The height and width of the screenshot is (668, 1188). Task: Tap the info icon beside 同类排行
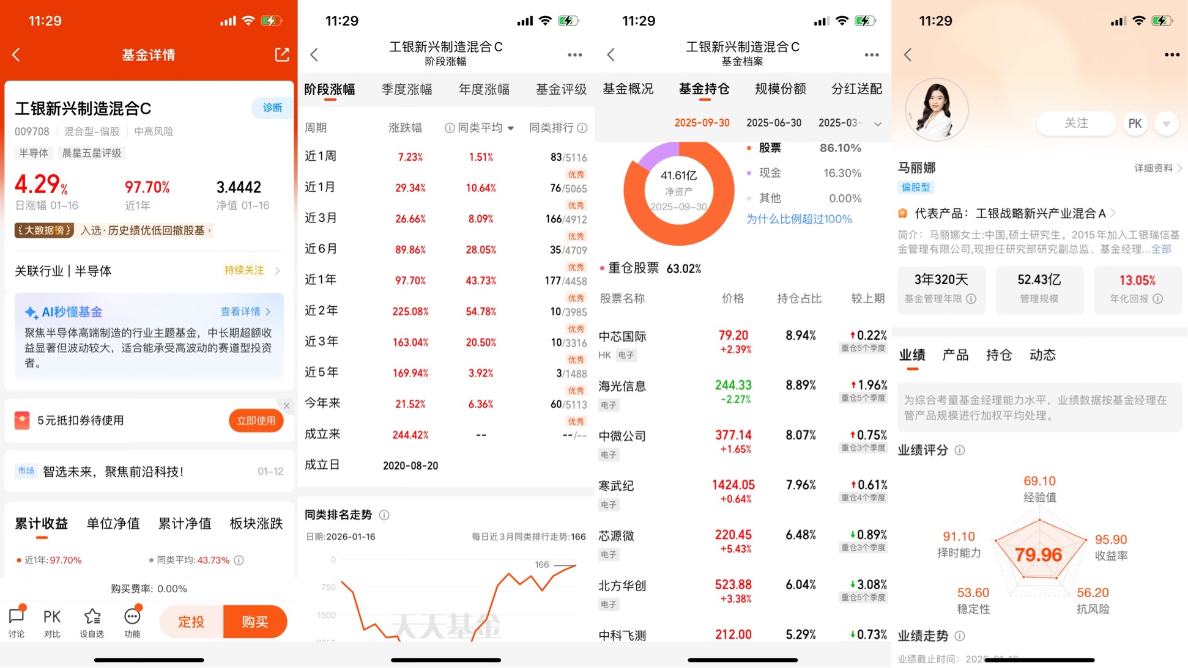pos(582,128)
